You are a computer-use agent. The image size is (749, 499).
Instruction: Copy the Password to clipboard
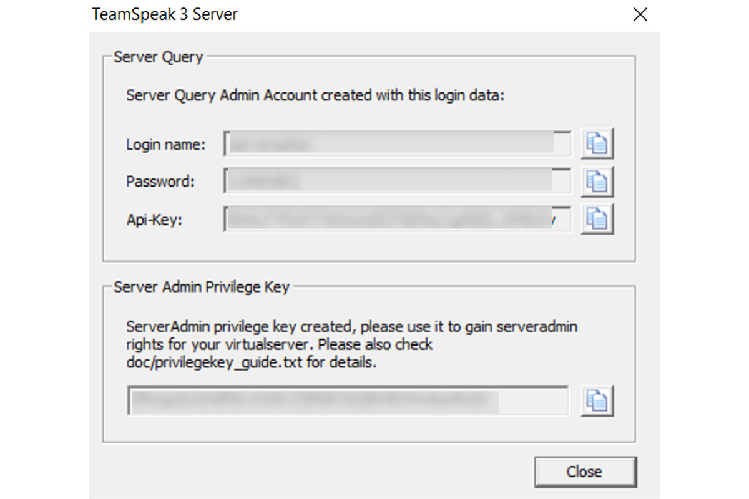tap(597, 182)
